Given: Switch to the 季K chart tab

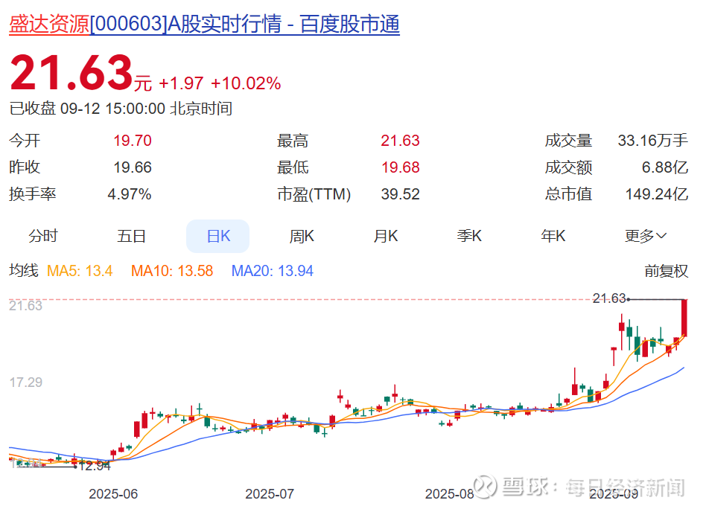Looking at the screenshot, I should coord(469,236).
